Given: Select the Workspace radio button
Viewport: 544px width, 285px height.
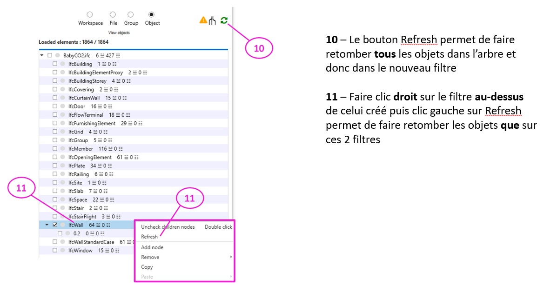Looking at the screenshot, I should click(90, 14).
